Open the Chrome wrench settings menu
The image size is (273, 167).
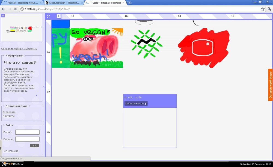[x=269, y=9]
